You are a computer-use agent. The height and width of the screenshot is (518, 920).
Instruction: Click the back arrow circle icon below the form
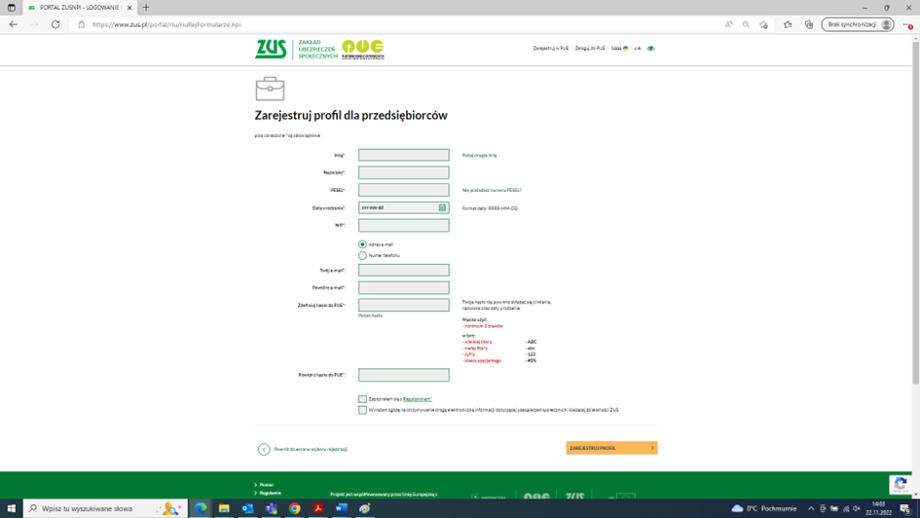click(x=263, y=449)
